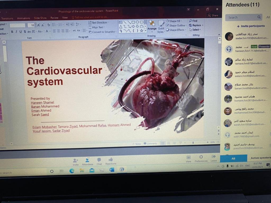Viewport: 271px width, 203px height.
Task: Click the Find tool in the Editing group
Action: 193,21
